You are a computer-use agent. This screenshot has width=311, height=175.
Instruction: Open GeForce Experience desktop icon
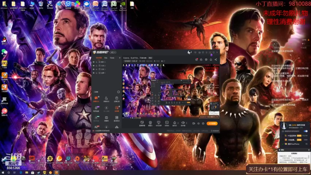[123, 5]
